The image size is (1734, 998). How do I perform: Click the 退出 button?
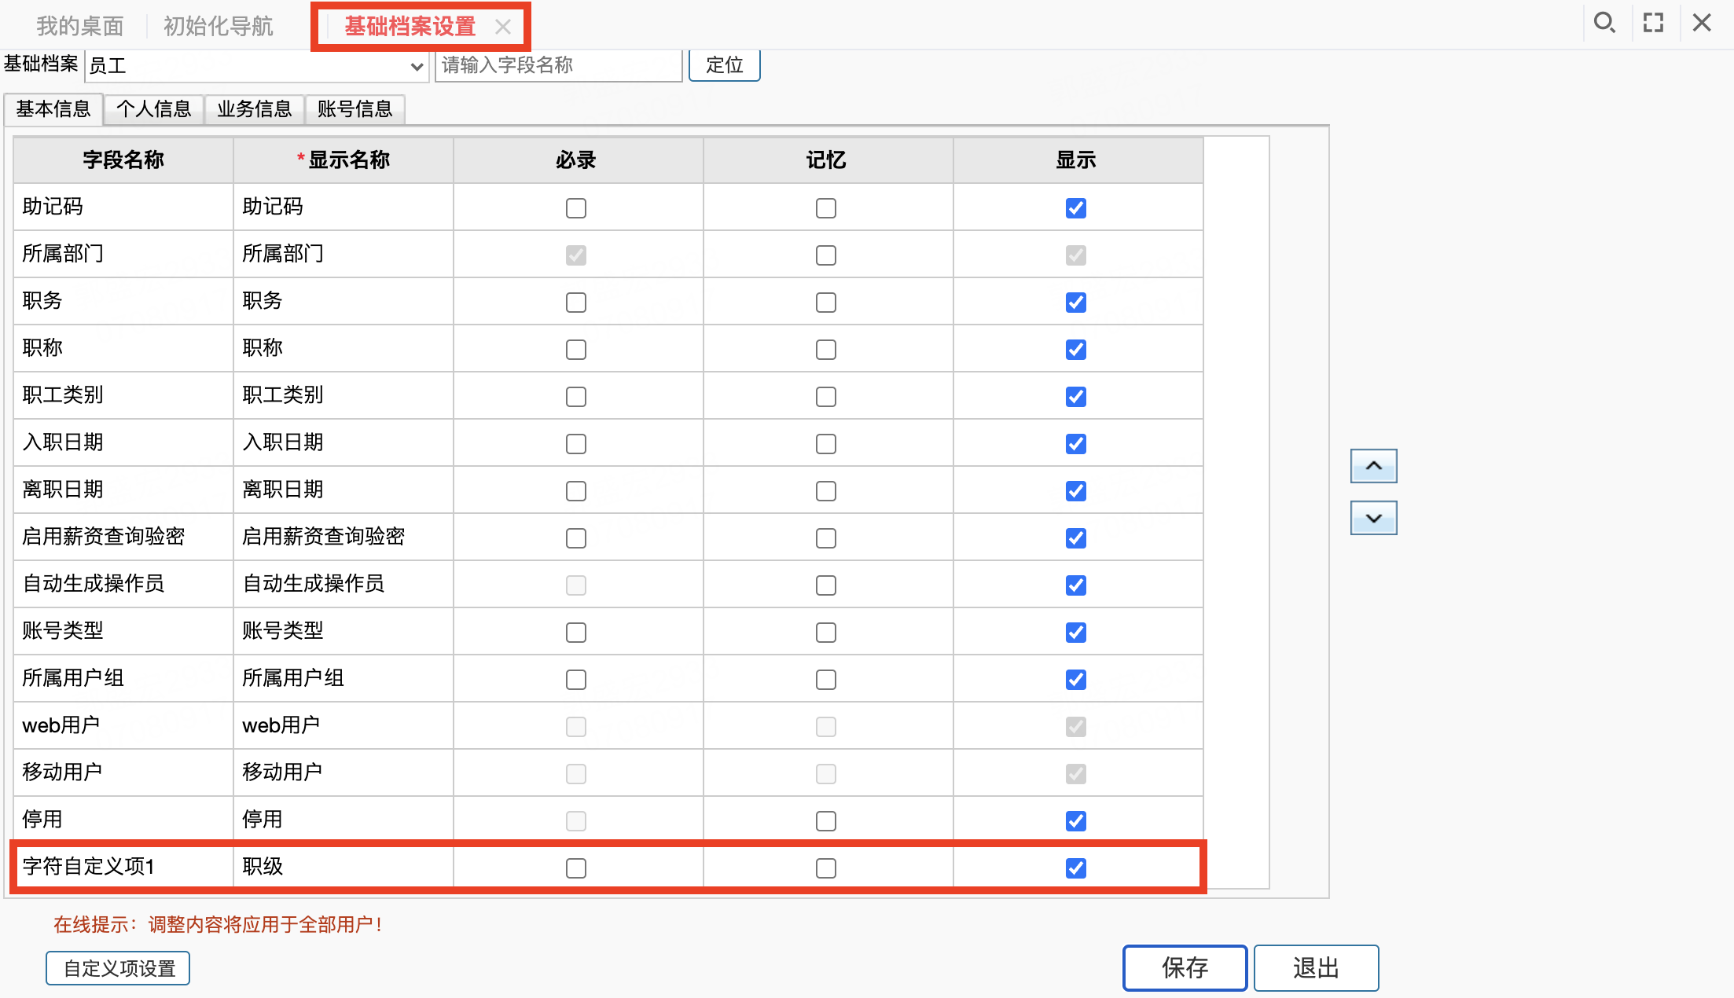[x=1316, y=967]
